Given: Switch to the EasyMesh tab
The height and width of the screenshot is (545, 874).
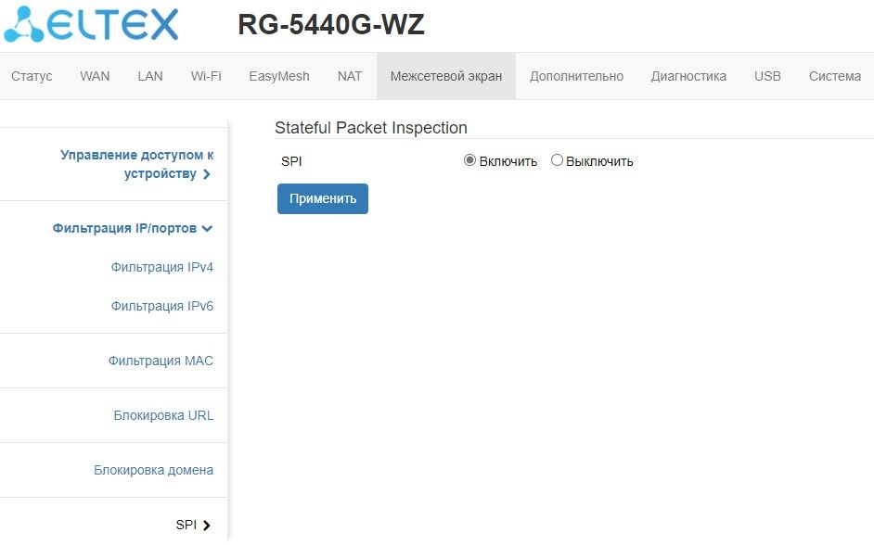Looking at the screenshot, I should point(279,76).
